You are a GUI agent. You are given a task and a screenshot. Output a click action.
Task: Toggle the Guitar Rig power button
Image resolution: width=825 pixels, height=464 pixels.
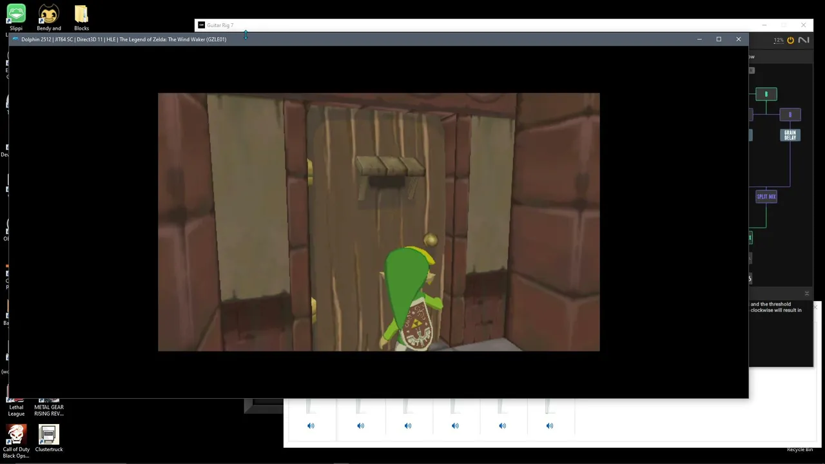pyautogui.click(x=790, y=40)
